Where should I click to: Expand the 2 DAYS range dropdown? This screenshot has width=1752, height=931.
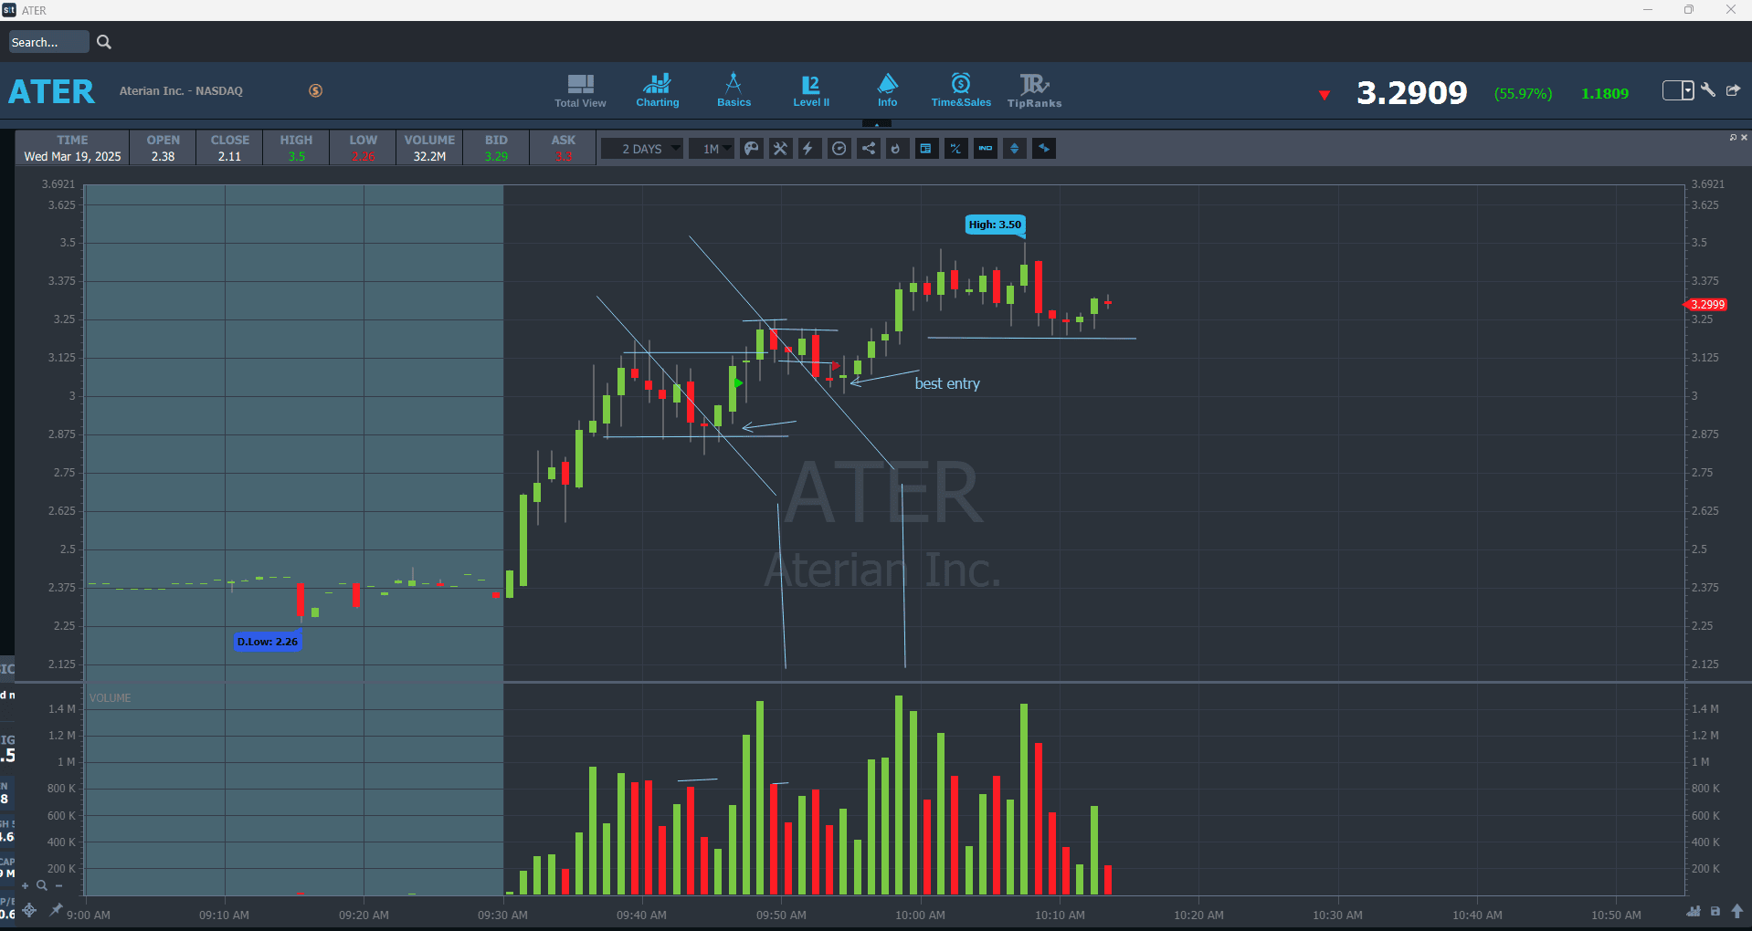tap(642, 149)
